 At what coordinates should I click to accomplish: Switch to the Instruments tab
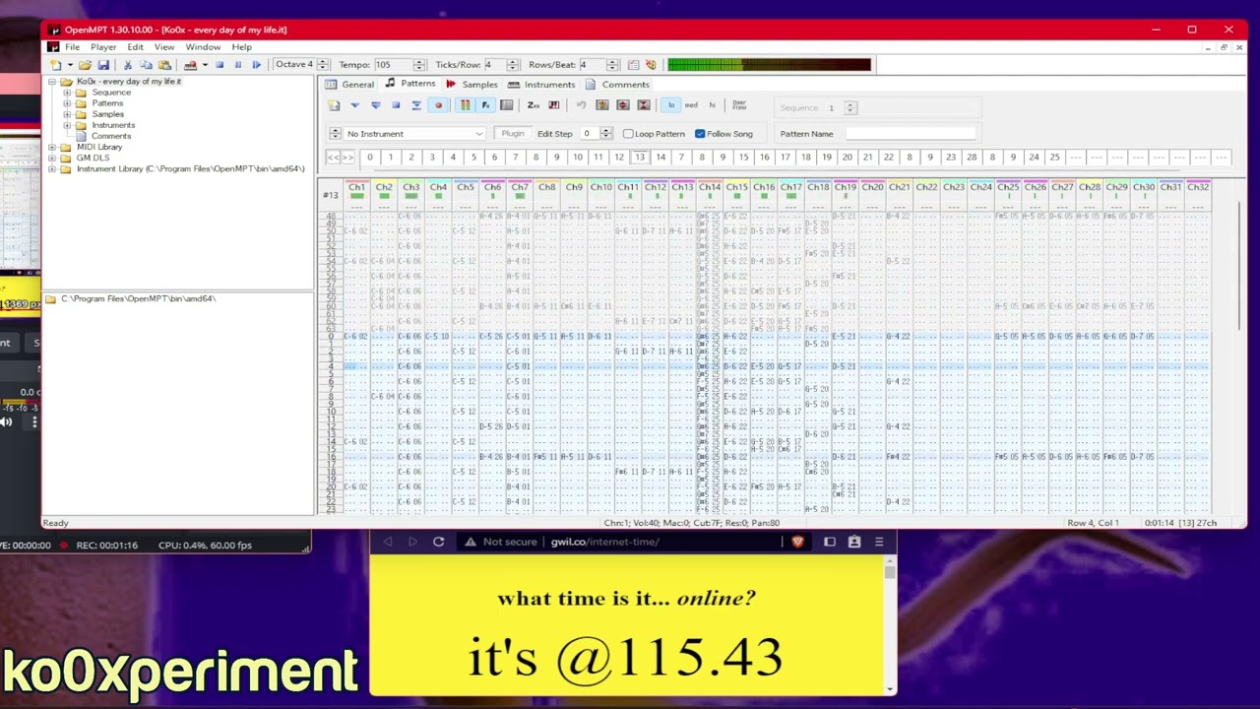(x=540, y=85)
